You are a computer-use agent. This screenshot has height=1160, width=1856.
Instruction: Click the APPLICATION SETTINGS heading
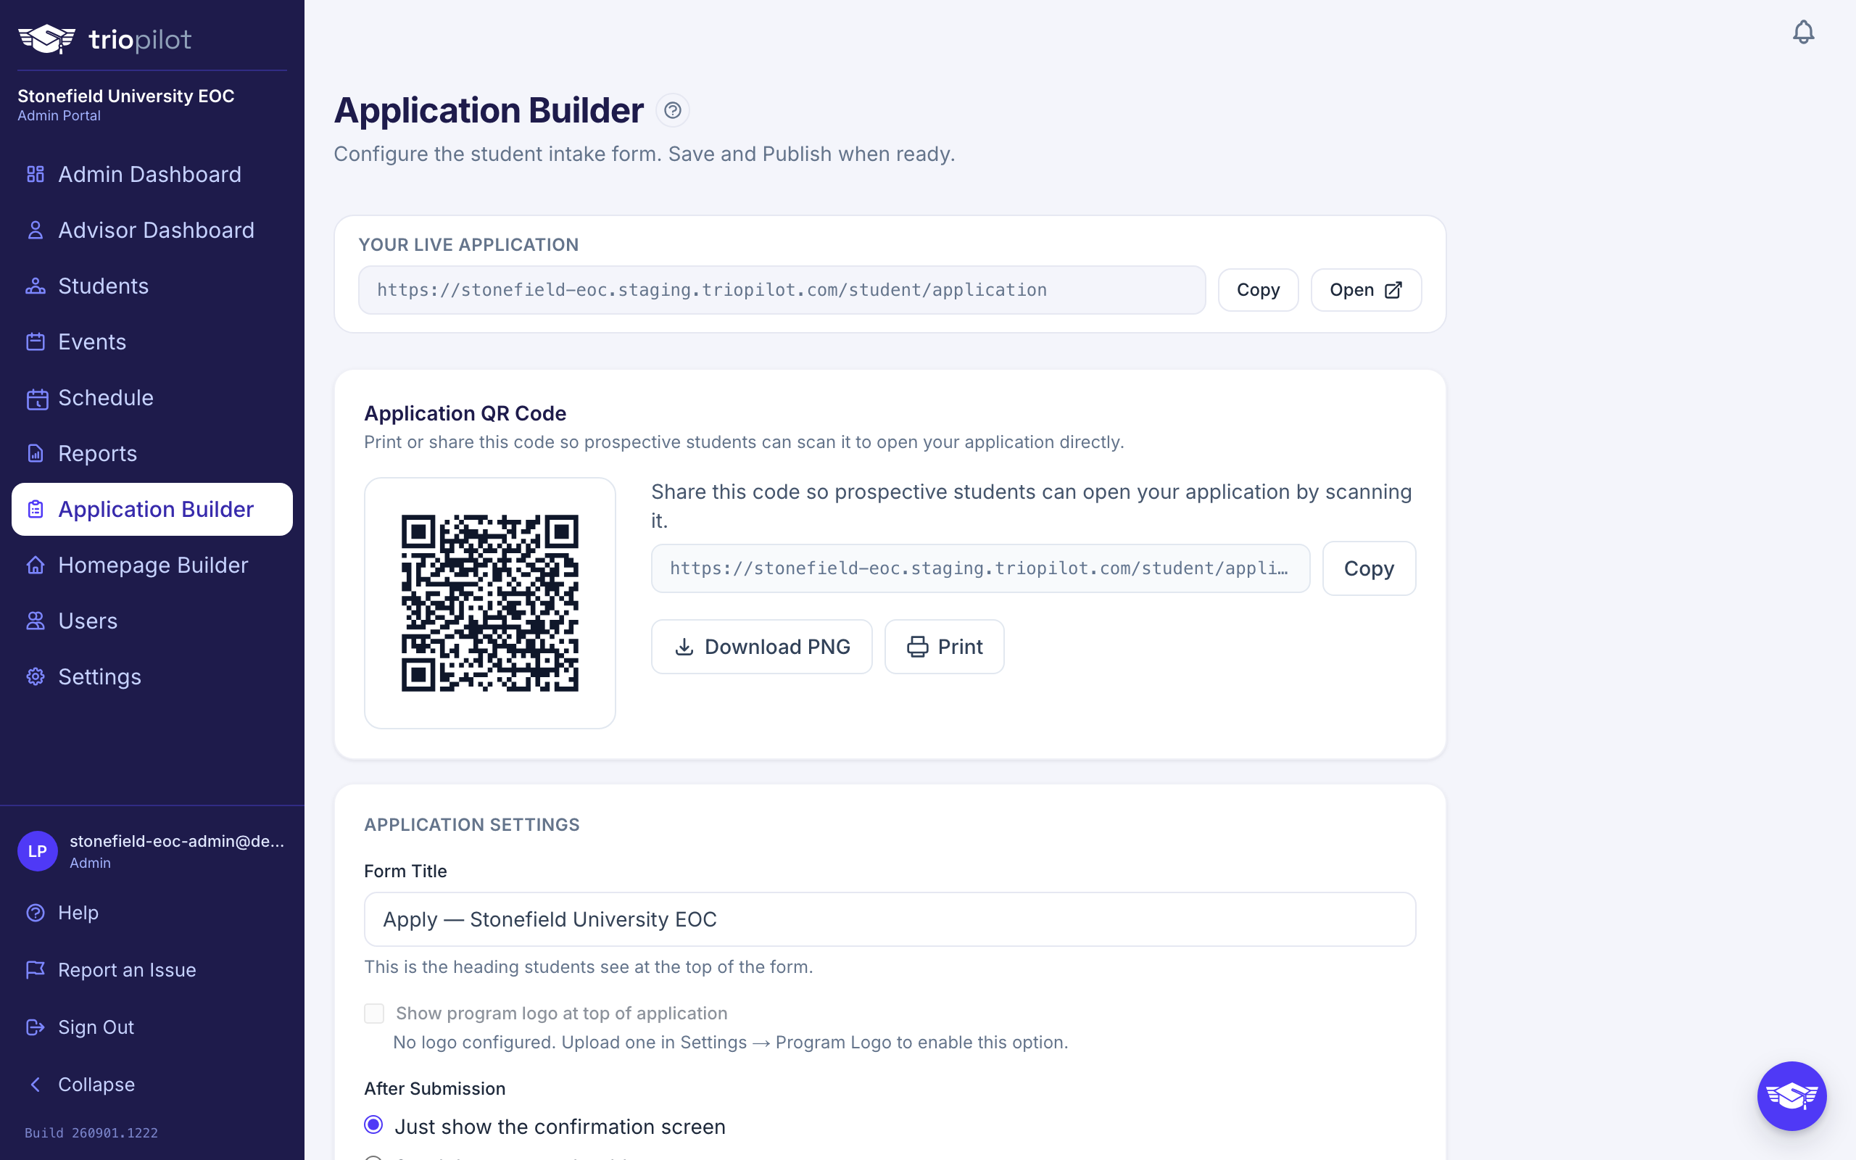tap(472, 825)
